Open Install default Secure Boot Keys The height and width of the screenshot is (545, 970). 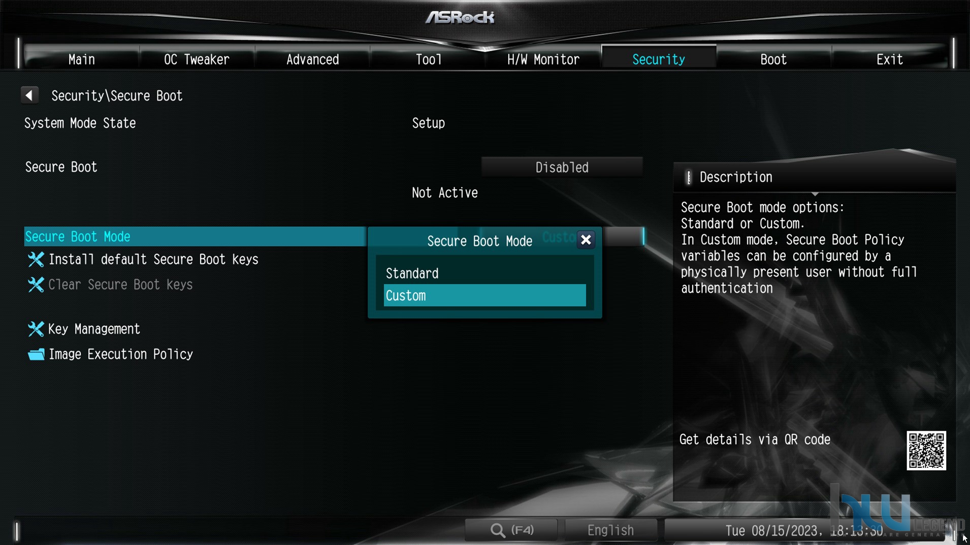(x=153, y=259)
